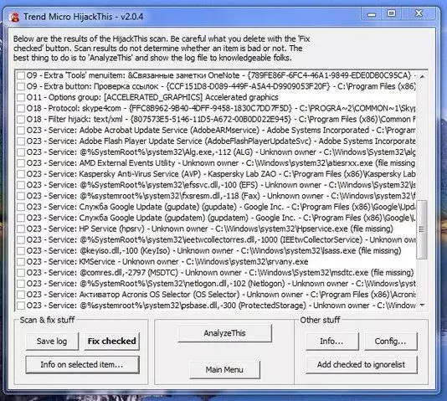
Task: Tick the efssvc.dll (EFS) service checkbox
Action: (21, 185)
